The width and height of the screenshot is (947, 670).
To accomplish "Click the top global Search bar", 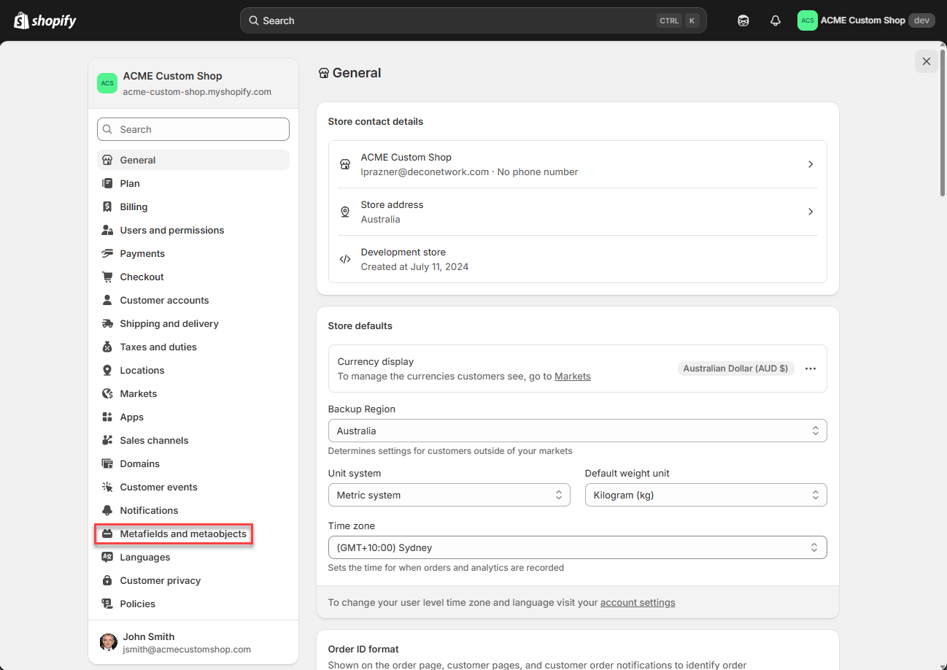I will 473,20.
